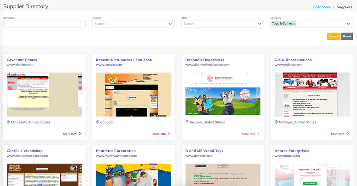Image resolution: width=357 pixels, height=186 pixels.
Task: Open Charlie's Woodshop supplier title
Action: [25, 151]
